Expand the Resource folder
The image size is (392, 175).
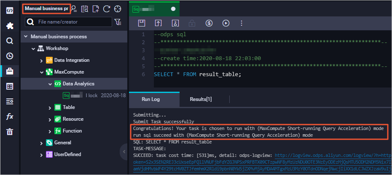tap(50, 119)
